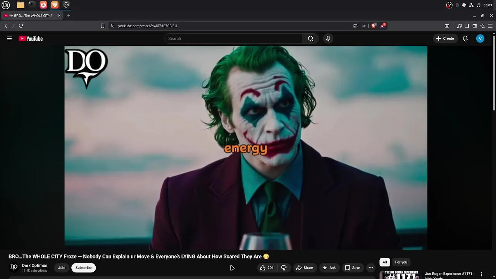Save video to a playlist
The width and height of the screenshot is (496, 279).
pos(353,268)
